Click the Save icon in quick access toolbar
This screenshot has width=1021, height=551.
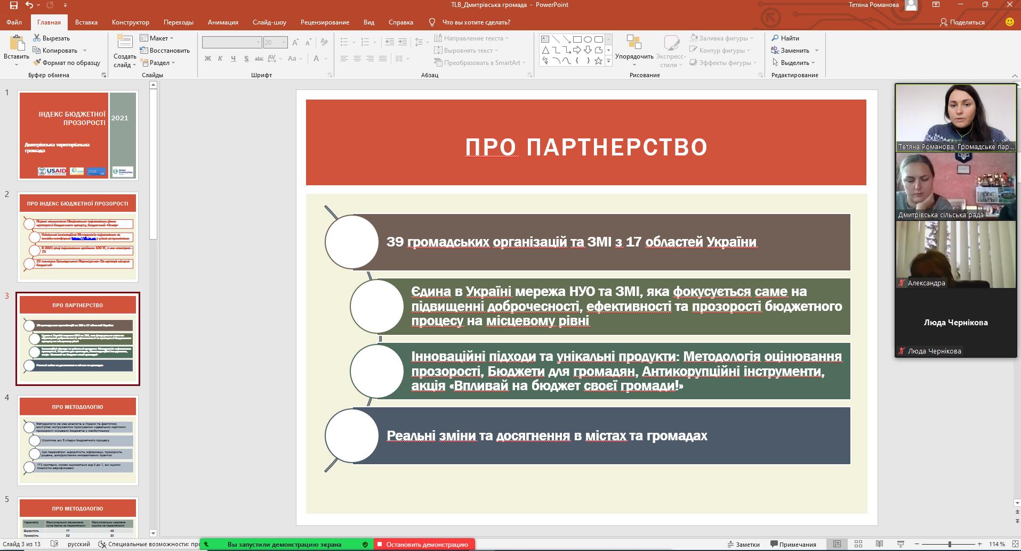[x=14, y=5]
